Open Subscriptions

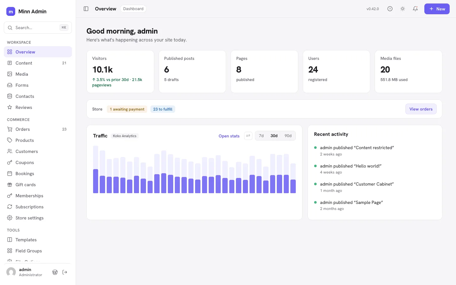[x=38, y=207]
